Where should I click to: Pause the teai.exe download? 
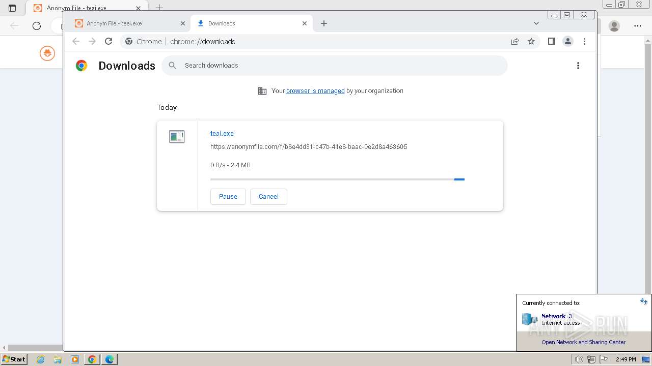pos(228,197)
